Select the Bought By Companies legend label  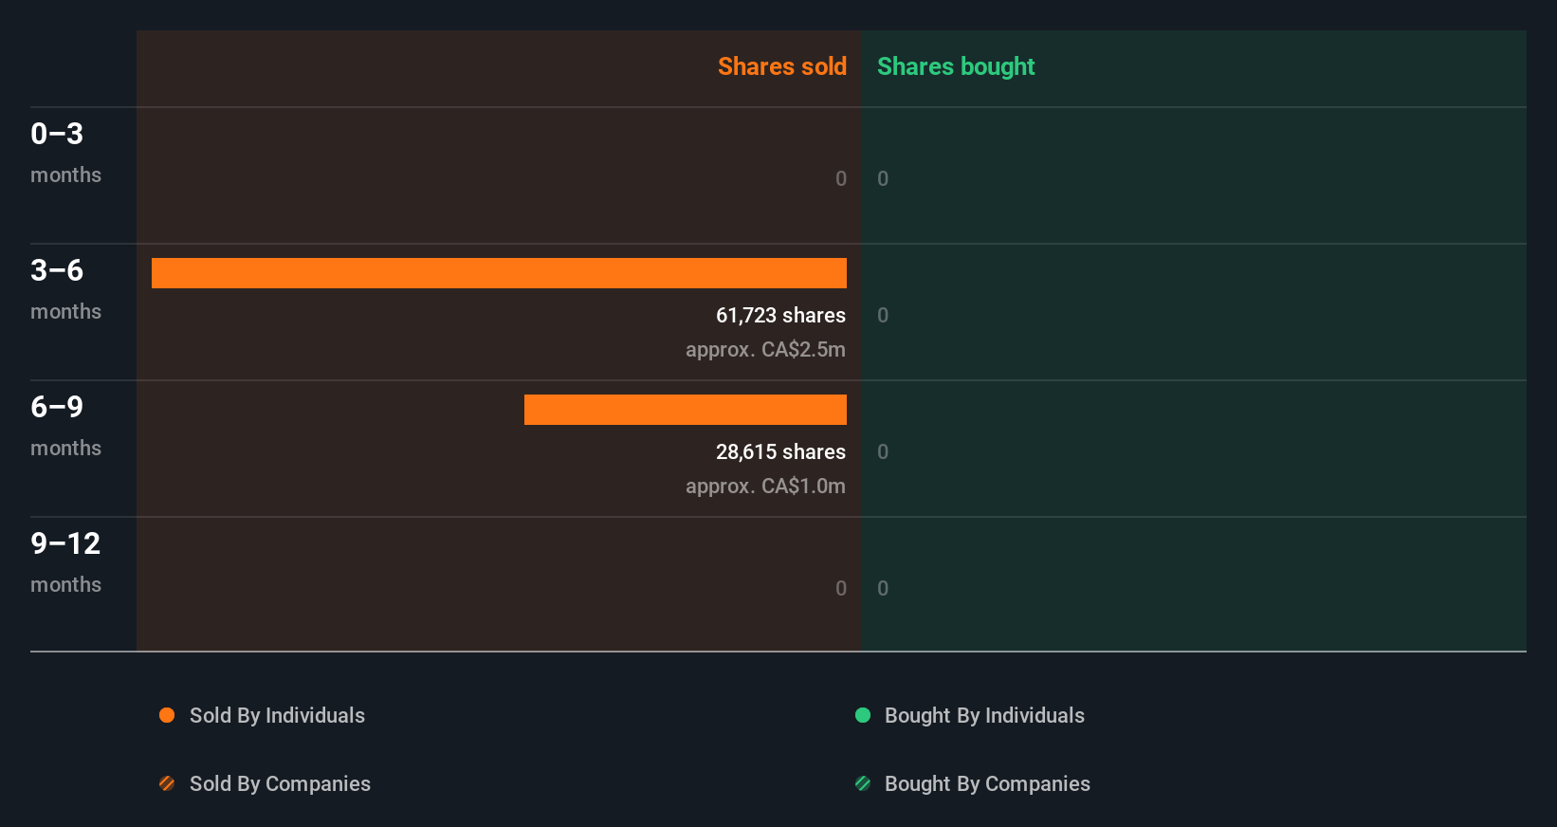(987, 783)
